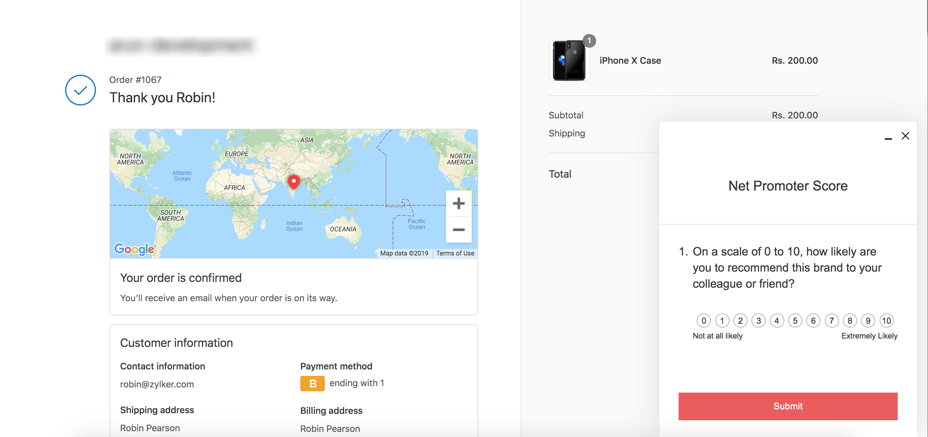The height and width of the screenshot is (437, 928).
Task: Open the Google logo link on map
Action: (x=134, y=249)
